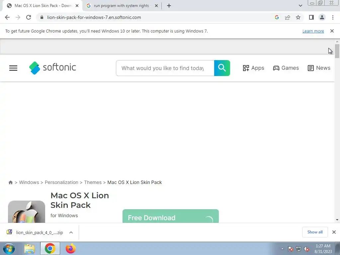340x255 pixels.
Task: Close the Mac OS X Lion Skin Pack tab
Action: click(77, 6)
